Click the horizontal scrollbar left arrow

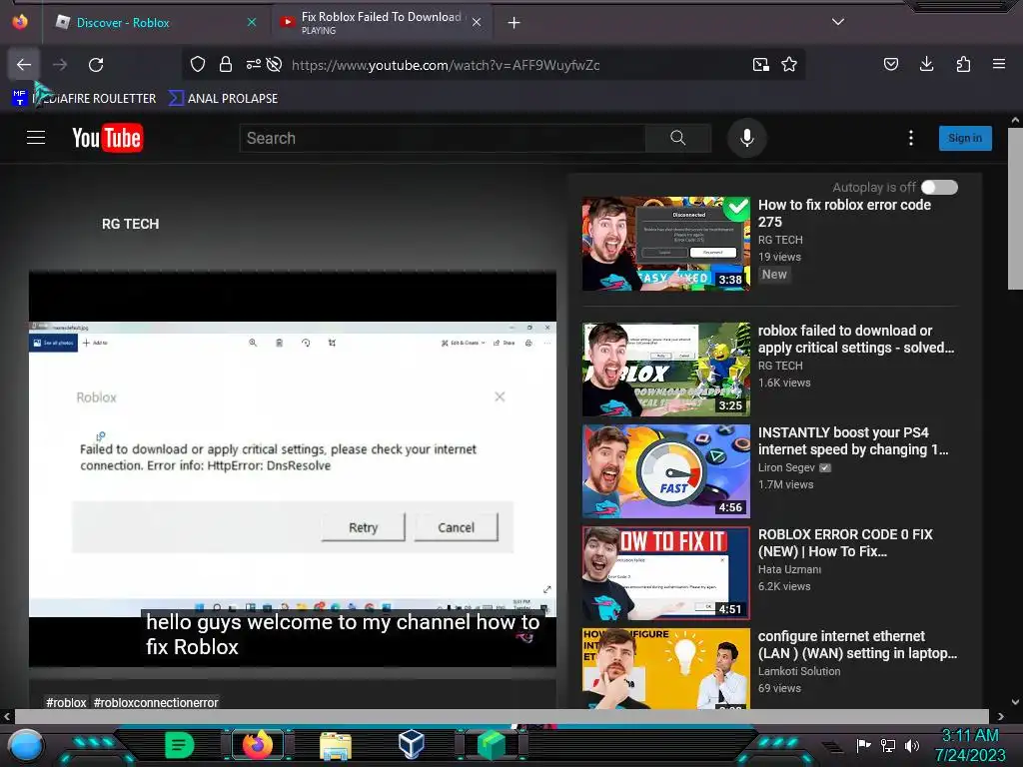[7, 716]
